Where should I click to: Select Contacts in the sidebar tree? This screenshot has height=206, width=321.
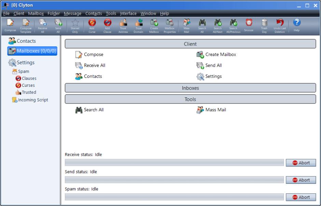tap(22, 41)
